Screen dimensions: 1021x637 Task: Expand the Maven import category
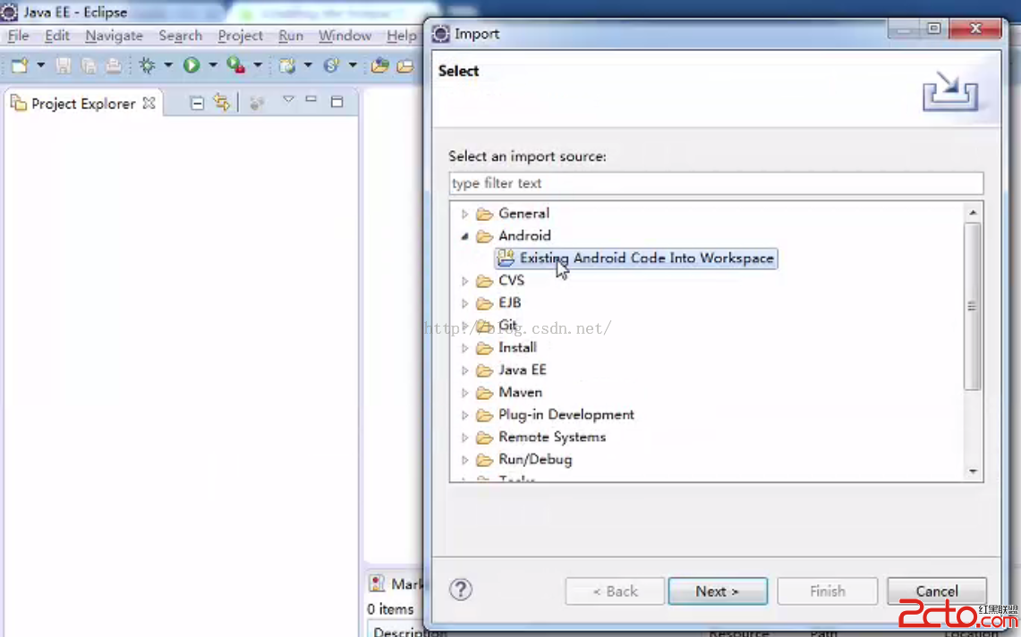coord(465,394)
